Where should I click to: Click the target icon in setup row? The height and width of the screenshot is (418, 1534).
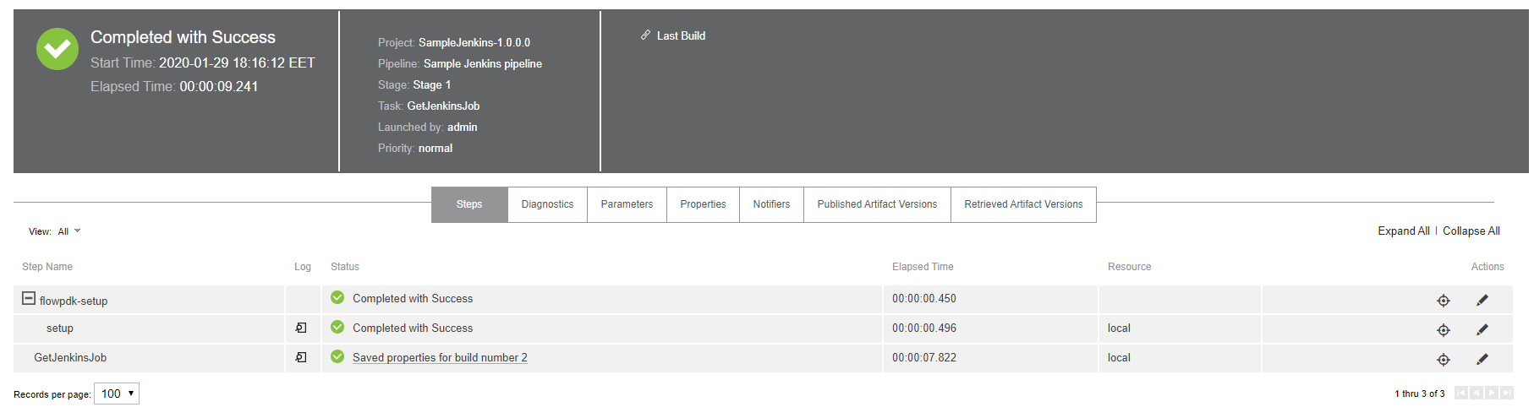point(1444,330)
